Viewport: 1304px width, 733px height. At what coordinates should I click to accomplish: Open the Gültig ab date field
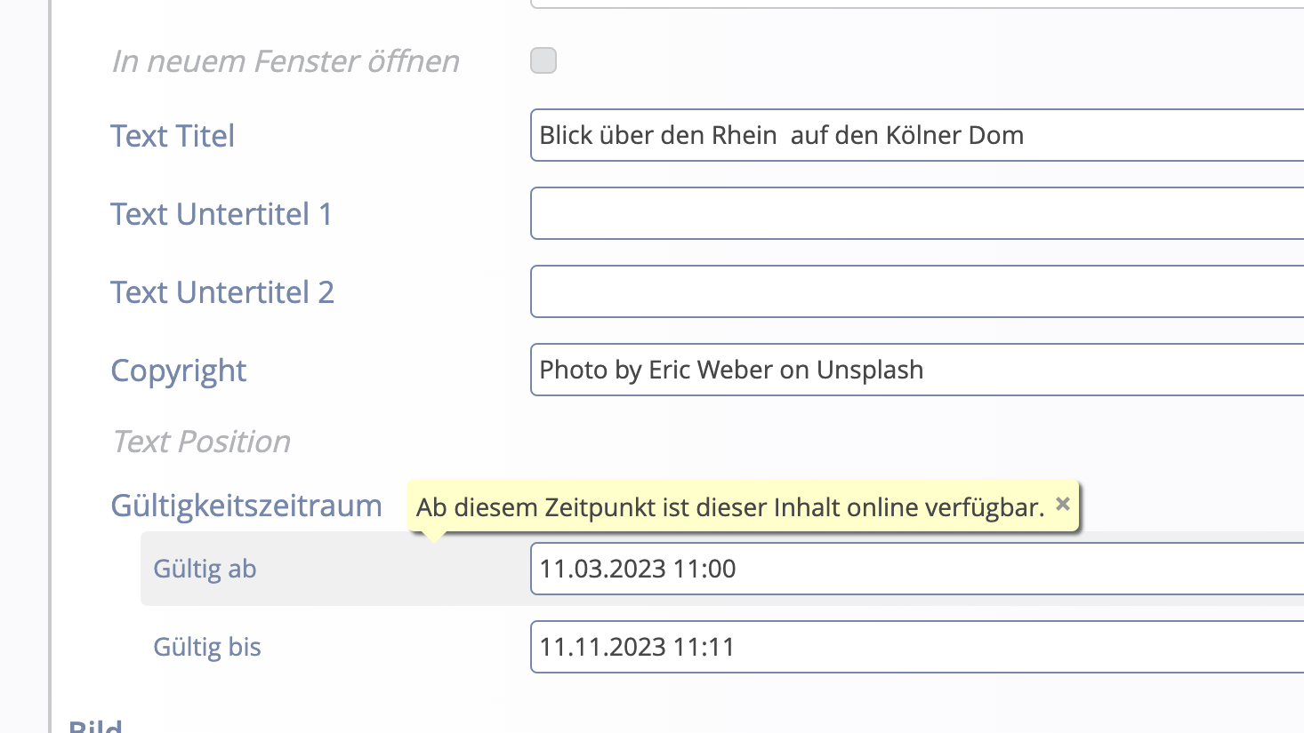[801, 569]
